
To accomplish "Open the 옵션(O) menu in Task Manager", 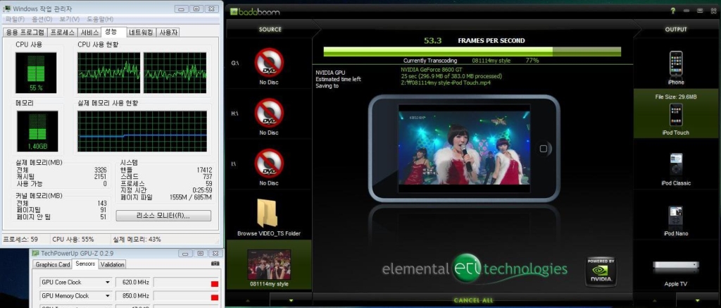I will pos(42,19).
